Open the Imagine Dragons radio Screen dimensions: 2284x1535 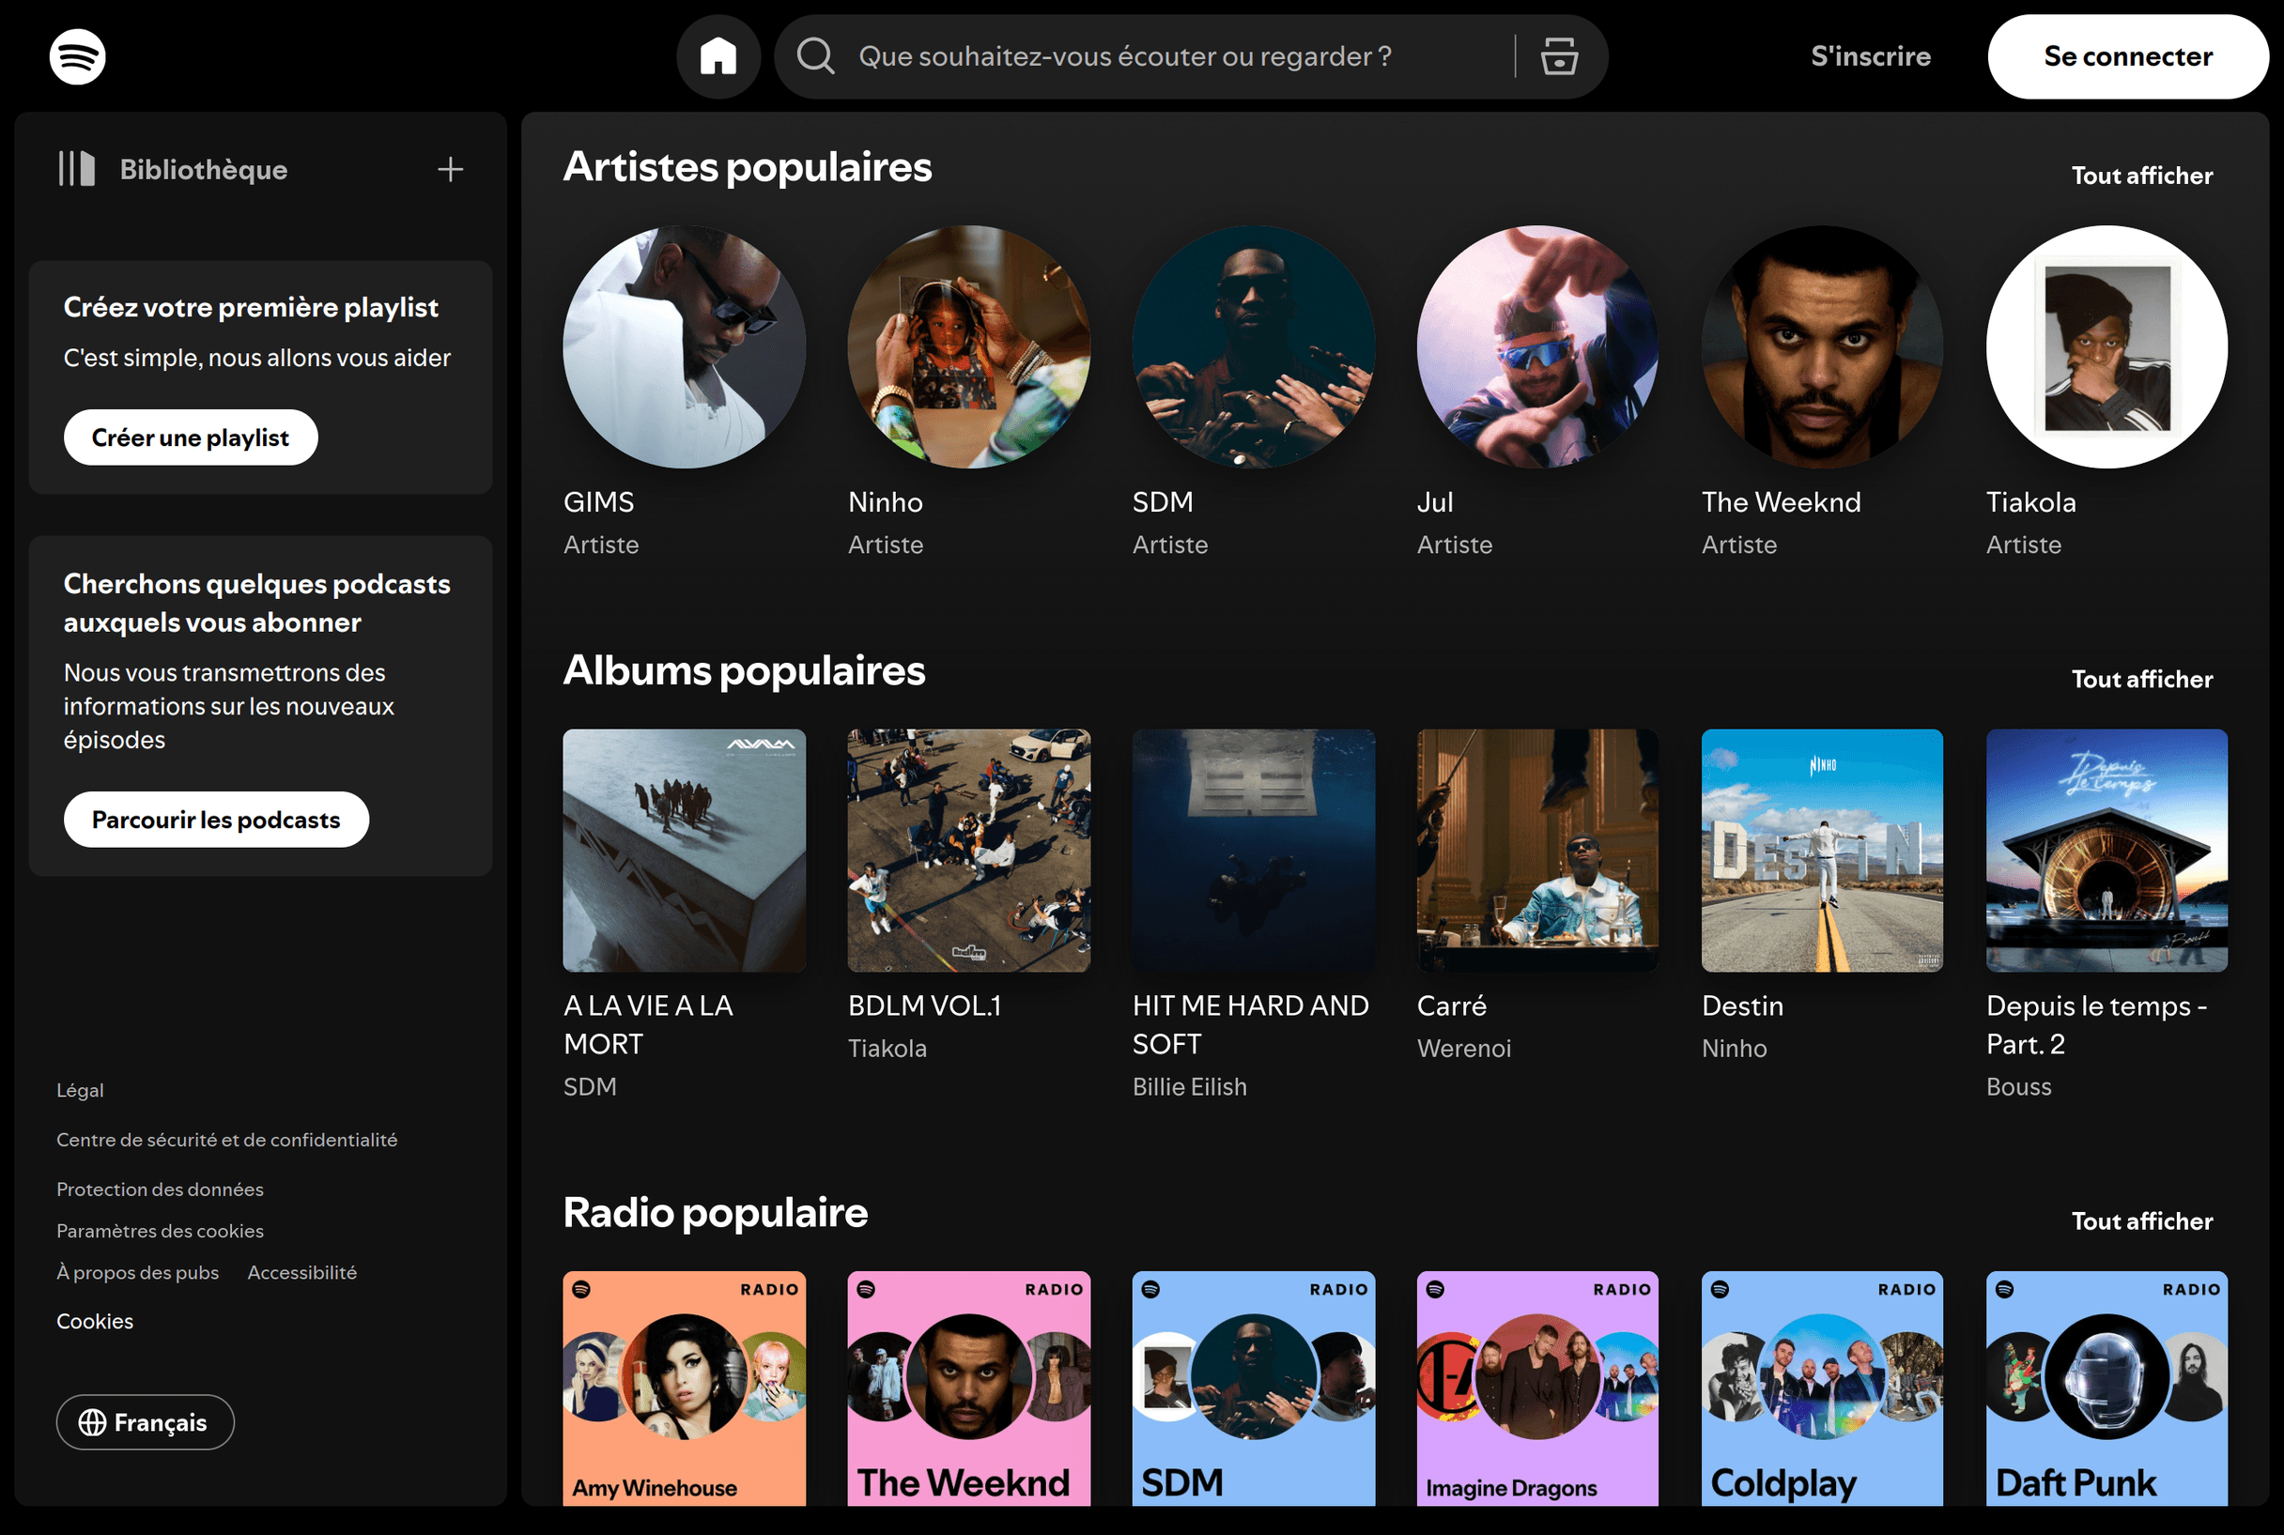1536,1389
